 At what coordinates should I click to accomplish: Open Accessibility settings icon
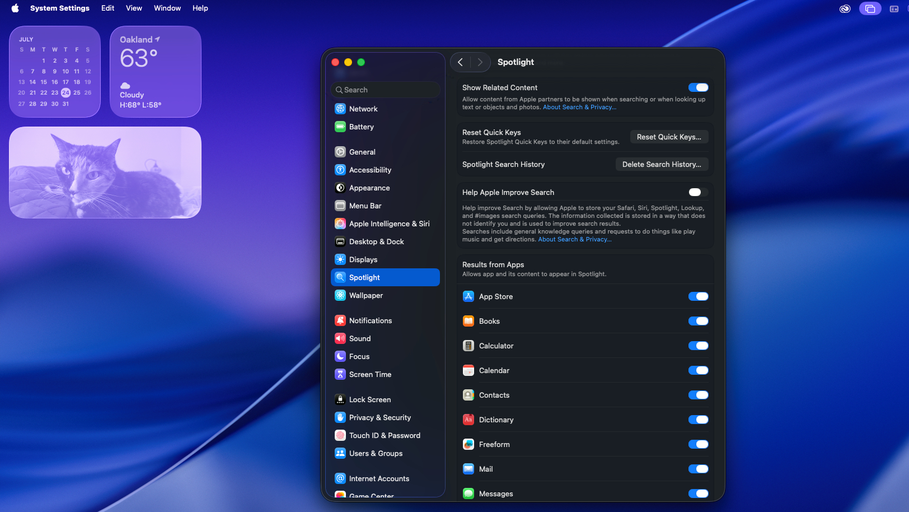(x=340, y=170)
